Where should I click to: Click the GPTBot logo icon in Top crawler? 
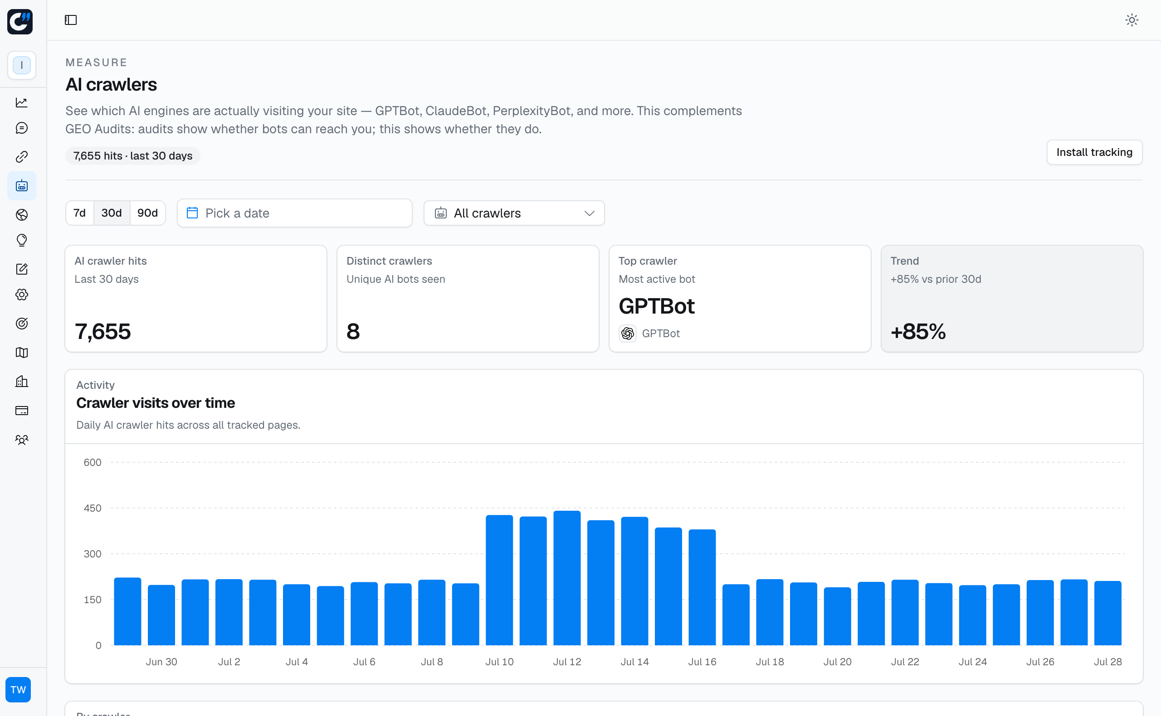(x=627, y=334)
